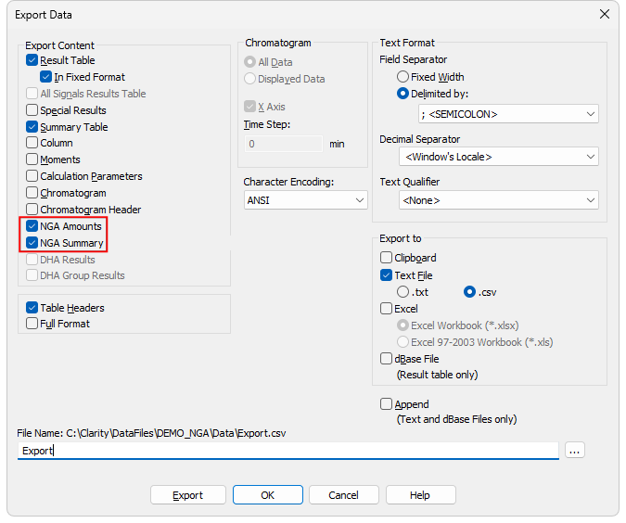Select the Fixed Width radio button

click(x=402, y=77)
